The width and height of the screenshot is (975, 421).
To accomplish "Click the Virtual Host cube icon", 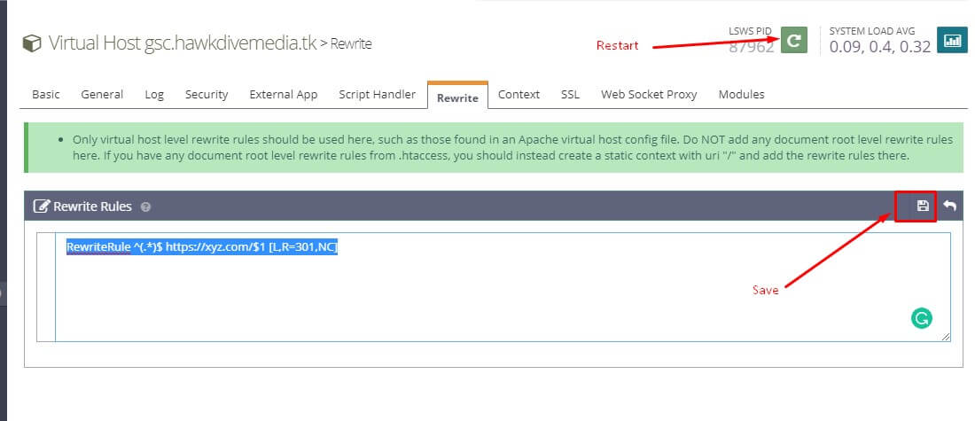I will pyautogui.click(x=32, y=43).
